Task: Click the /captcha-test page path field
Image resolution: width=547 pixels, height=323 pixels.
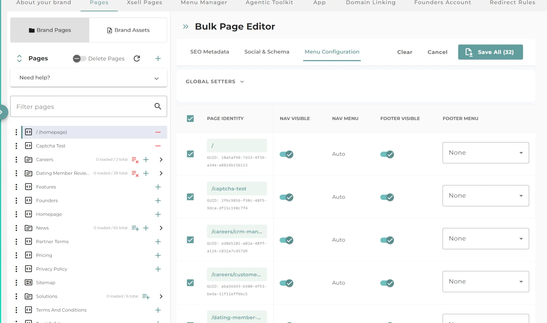Action: [x=237, y=189]
